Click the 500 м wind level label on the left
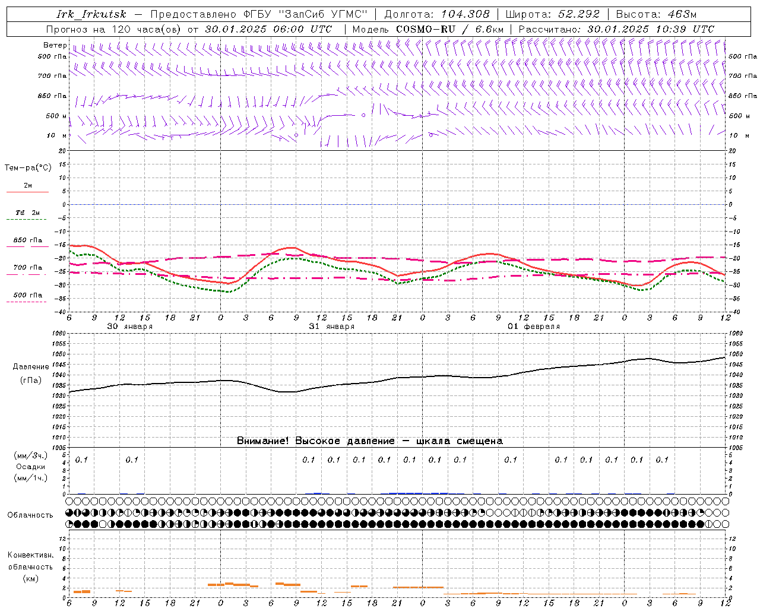Screen dimensions: 760x608 click(x=56, y=116)
